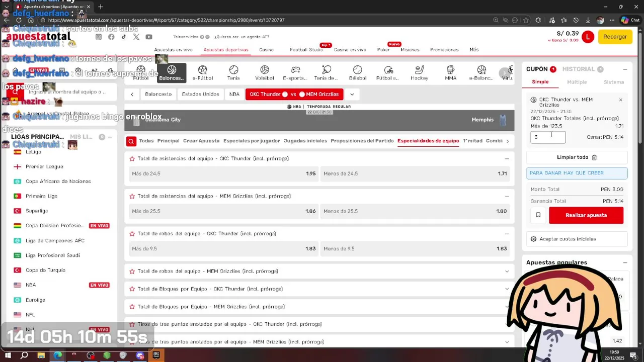Collapse Total de asistencias OKC Thunder market
This screenshot has width=644, height=362.
pos(507,158)
